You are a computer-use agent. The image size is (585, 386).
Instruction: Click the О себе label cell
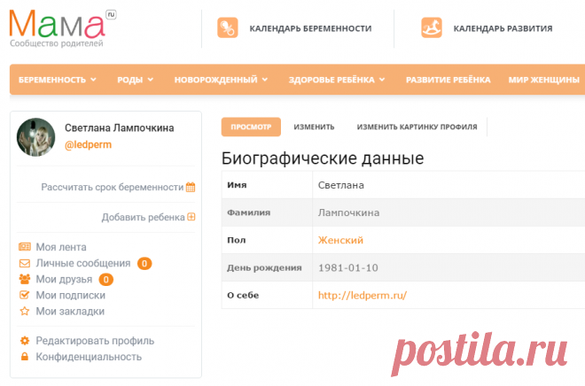pyautogui.click(x=267, y=296)
